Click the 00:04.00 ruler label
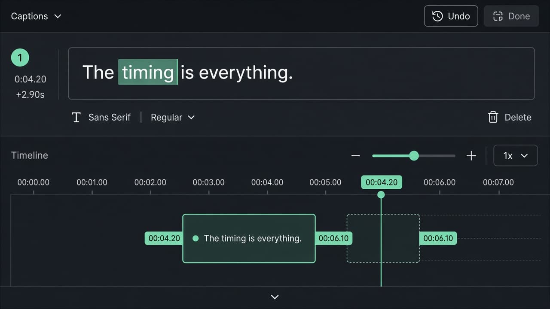 (267, 182)
